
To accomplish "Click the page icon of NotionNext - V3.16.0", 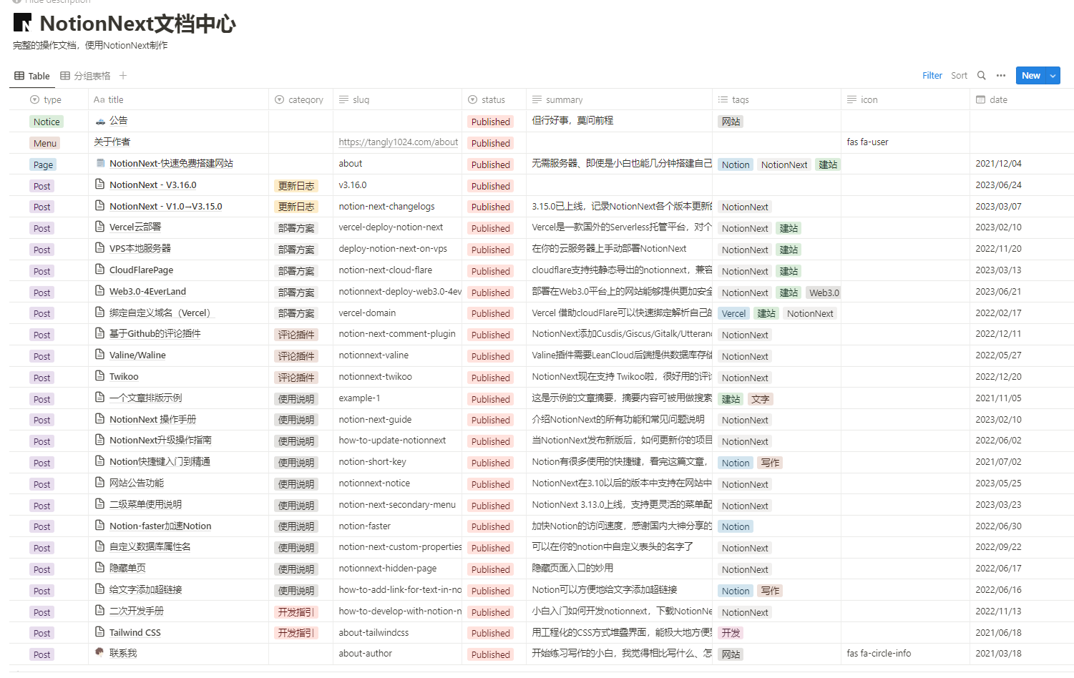I will point(100,185).
